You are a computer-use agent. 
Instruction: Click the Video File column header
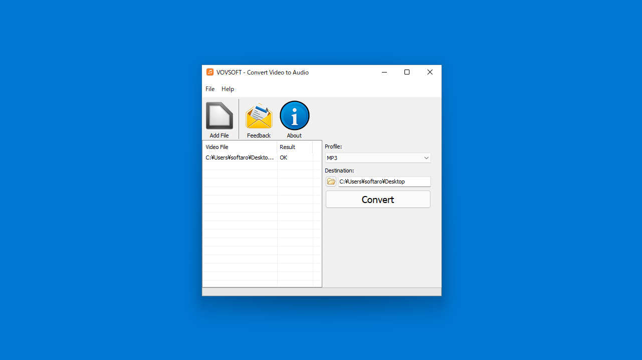click(x=240, y=147)
